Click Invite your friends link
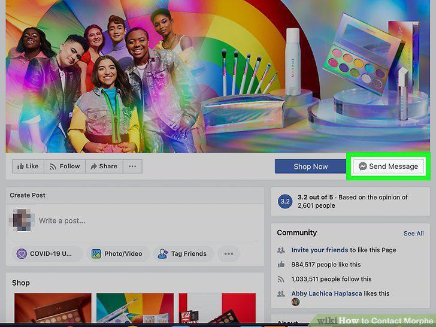Screen dimensions: 436x327 (x=319, y=250)
